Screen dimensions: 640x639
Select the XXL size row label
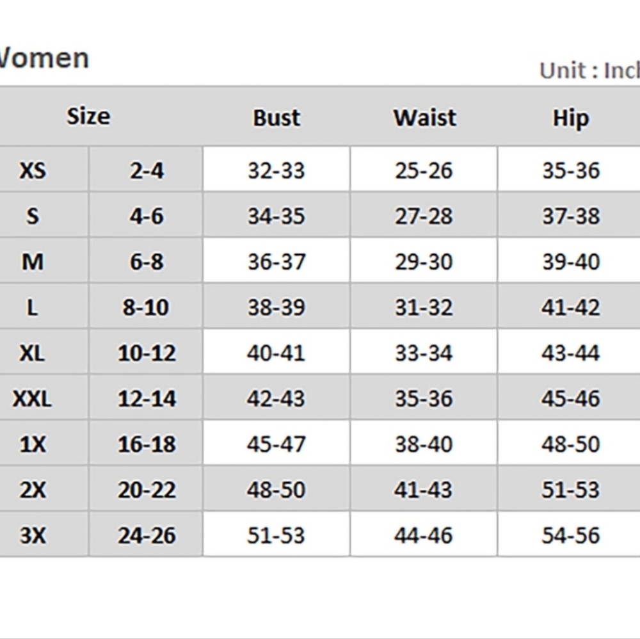tap(32, 398)
